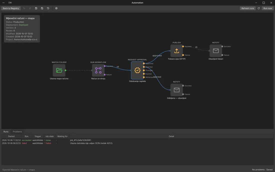Click the Job state column header
Screen dimensions: 275x172
[x=49, y=136]
